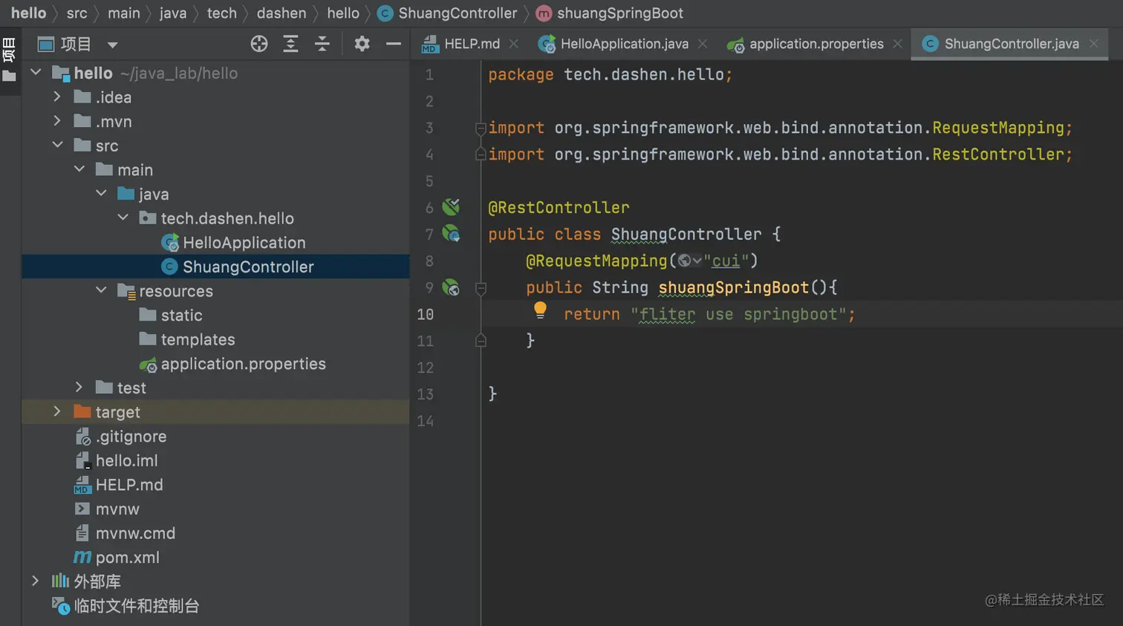Image resolution: width=1123 pixels, height=626 pixels.
Task: Expand the .idea folder
Action: [57, 97]
